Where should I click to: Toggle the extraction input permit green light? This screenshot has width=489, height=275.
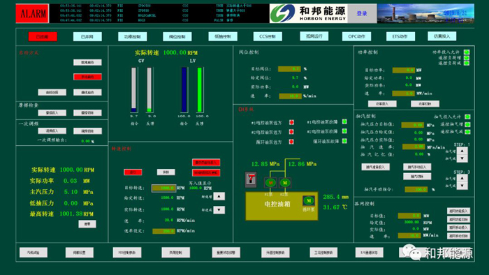[467, 117]
